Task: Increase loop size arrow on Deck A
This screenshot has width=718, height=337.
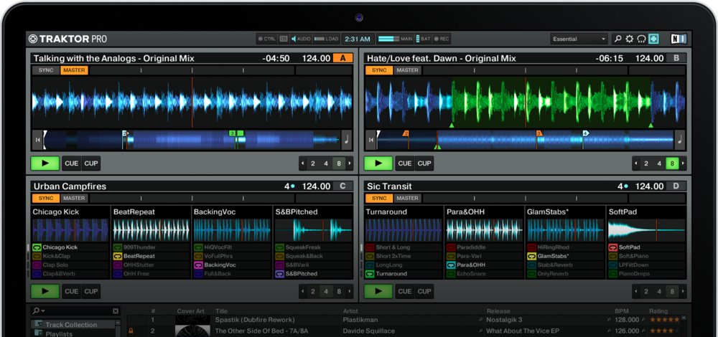Action: tap(350, 163)
